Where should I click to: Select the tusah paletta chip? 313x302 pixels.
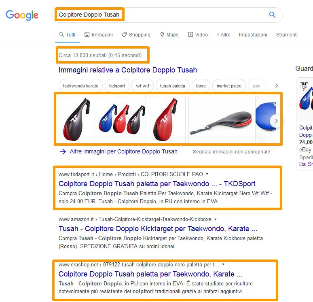coord(172,86)
